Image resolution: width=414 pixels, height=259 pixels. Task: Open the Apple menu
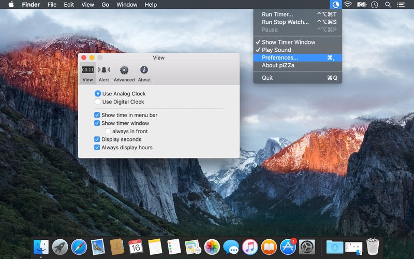click(11, 5)
